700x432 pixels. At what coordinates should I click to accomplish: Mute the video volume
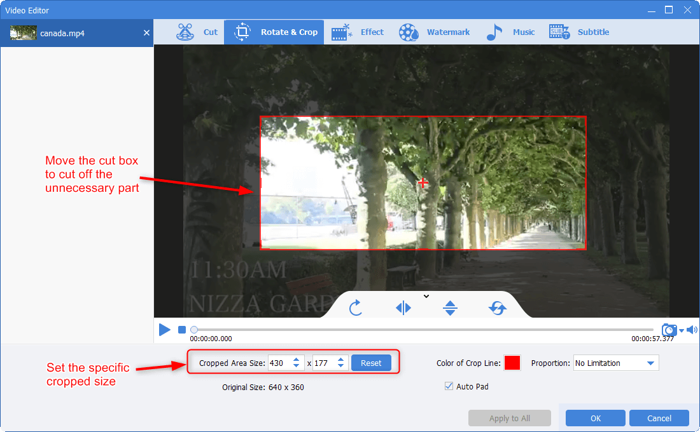coord(692,330)
